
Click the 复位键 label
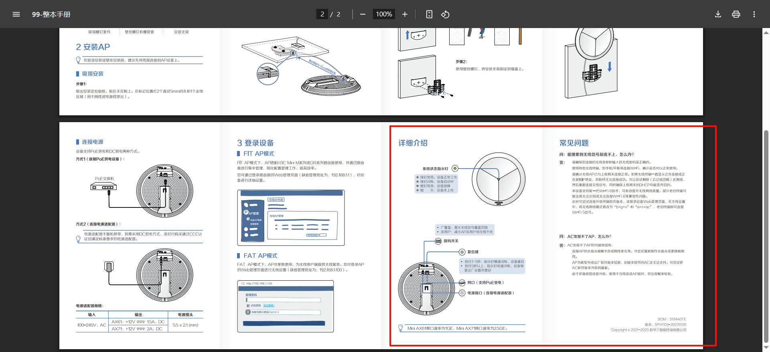(473, 252)
